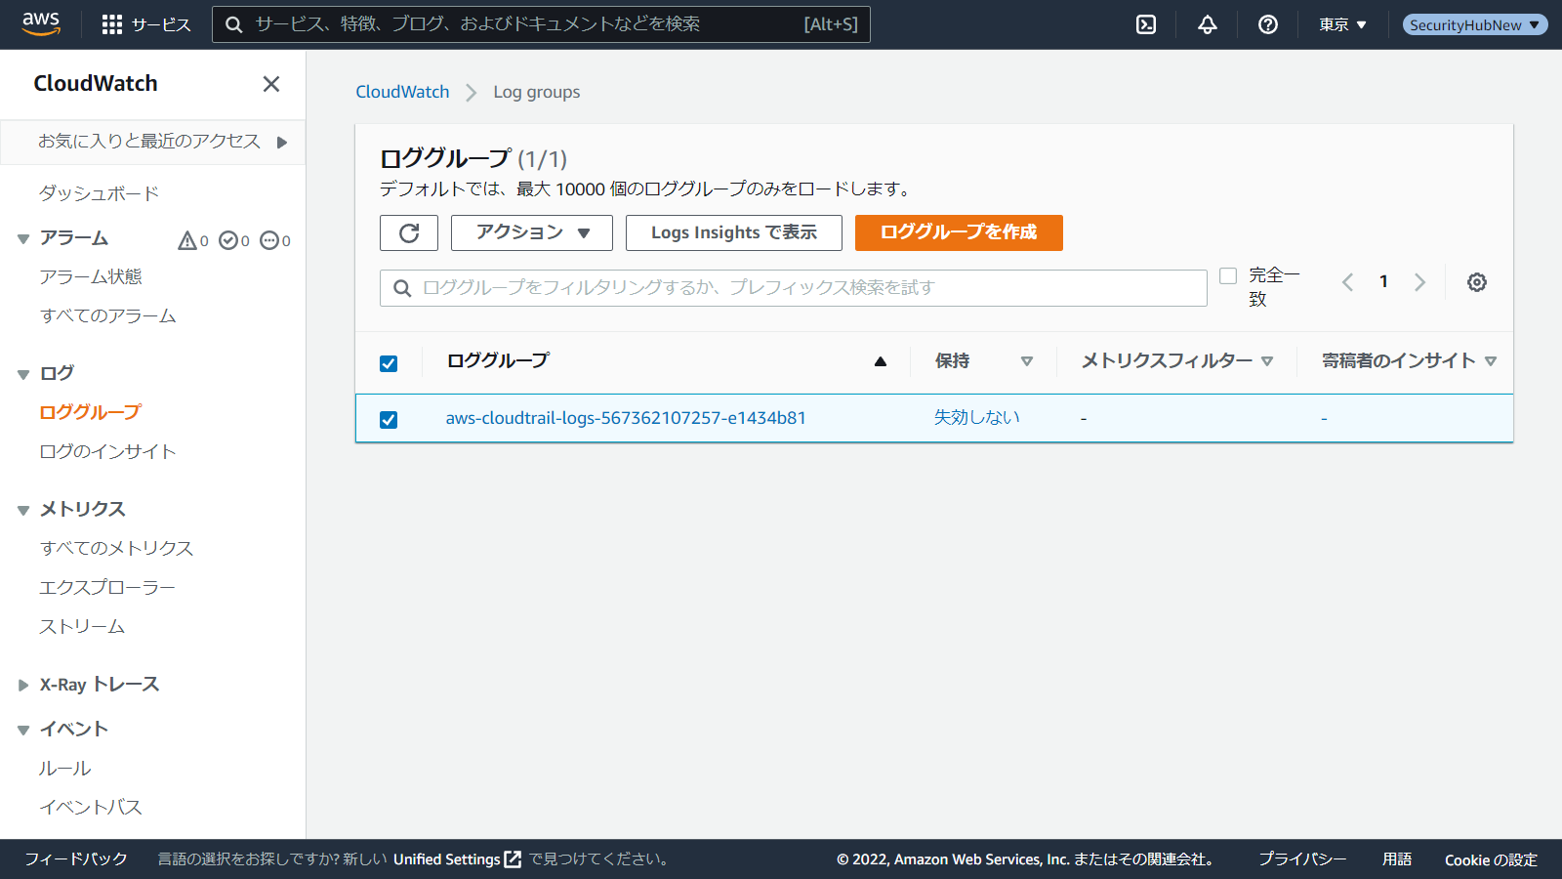The height and width of the screenshot is (879, 1562).
Task: Open the notifications bell icon
Action: coord(1208,24)
